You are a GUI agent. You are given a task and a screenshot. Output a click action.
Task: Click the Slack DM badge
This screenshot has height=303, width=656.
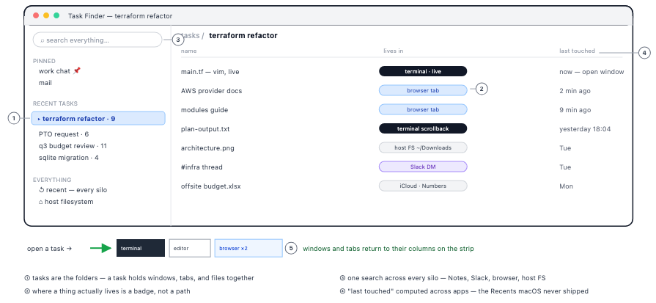tap(423, 167)
